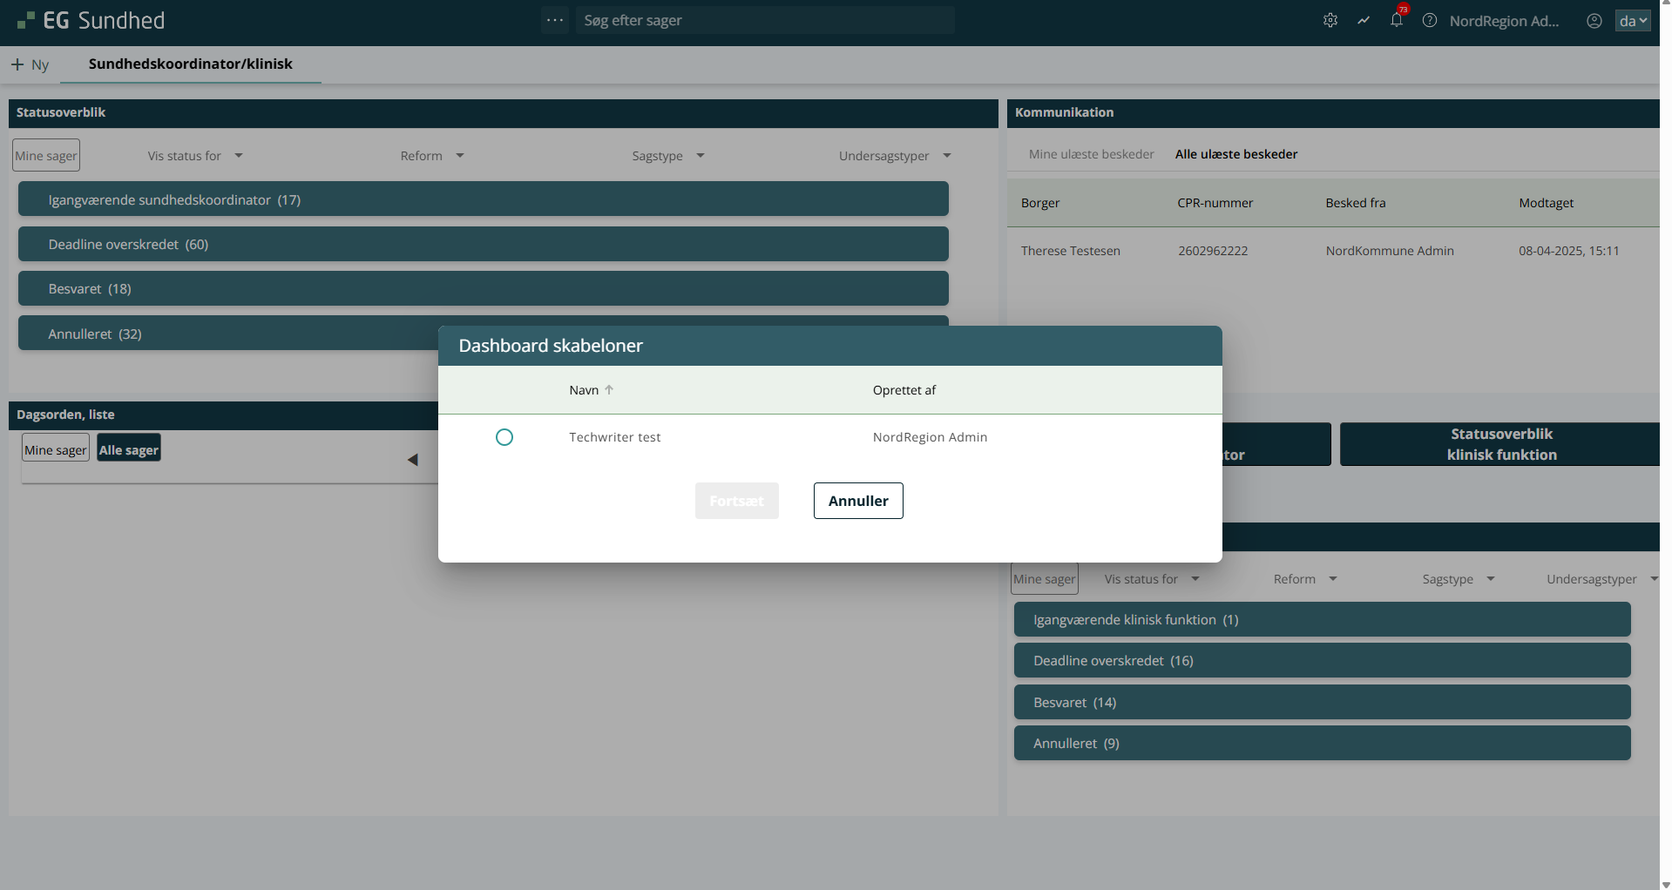Select the Sundhedskoordinator/klinisk tab
Screen dimensions: 1672x890
pyautogui.click(x=190, y=64)
